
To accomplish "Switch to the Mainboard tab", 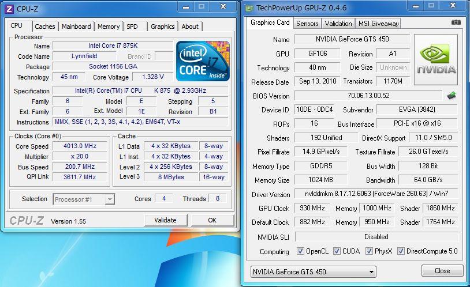I will 76,27.
